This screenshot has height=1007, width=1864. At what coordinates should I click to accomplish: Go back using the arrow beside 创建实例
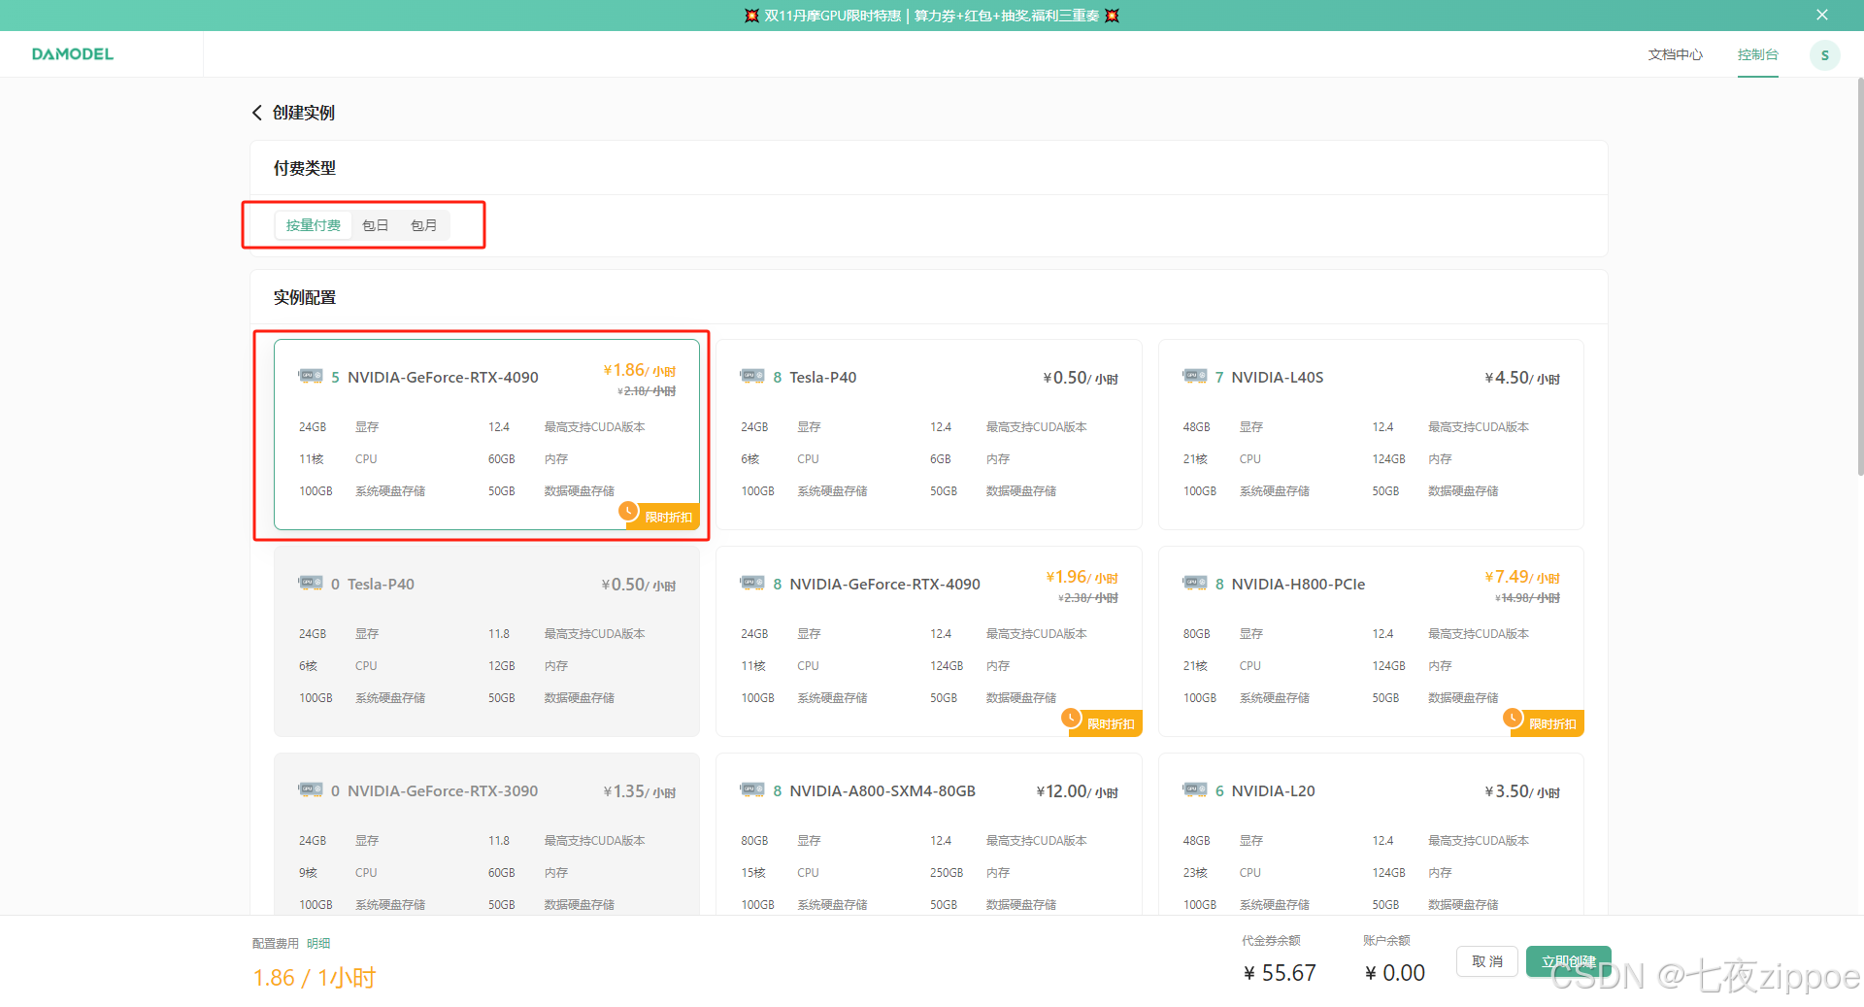pyautogui.click(x=257, y=113)
